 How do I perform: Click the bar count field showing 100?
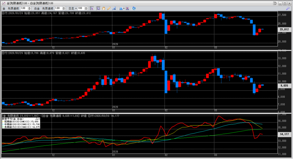(81, 8)
